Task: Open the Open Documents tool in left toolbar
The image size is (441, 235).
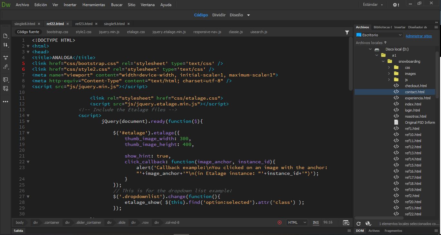Action: (5, 36)
